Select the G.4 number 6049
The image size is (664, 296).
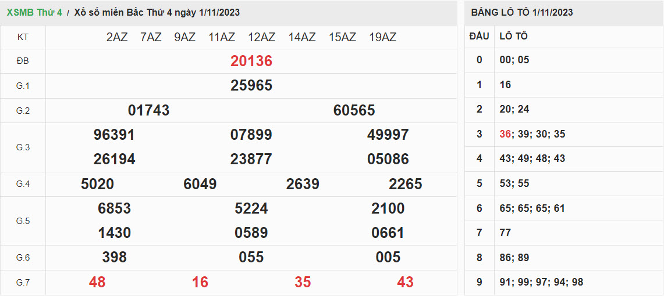(x=200, y=184)
